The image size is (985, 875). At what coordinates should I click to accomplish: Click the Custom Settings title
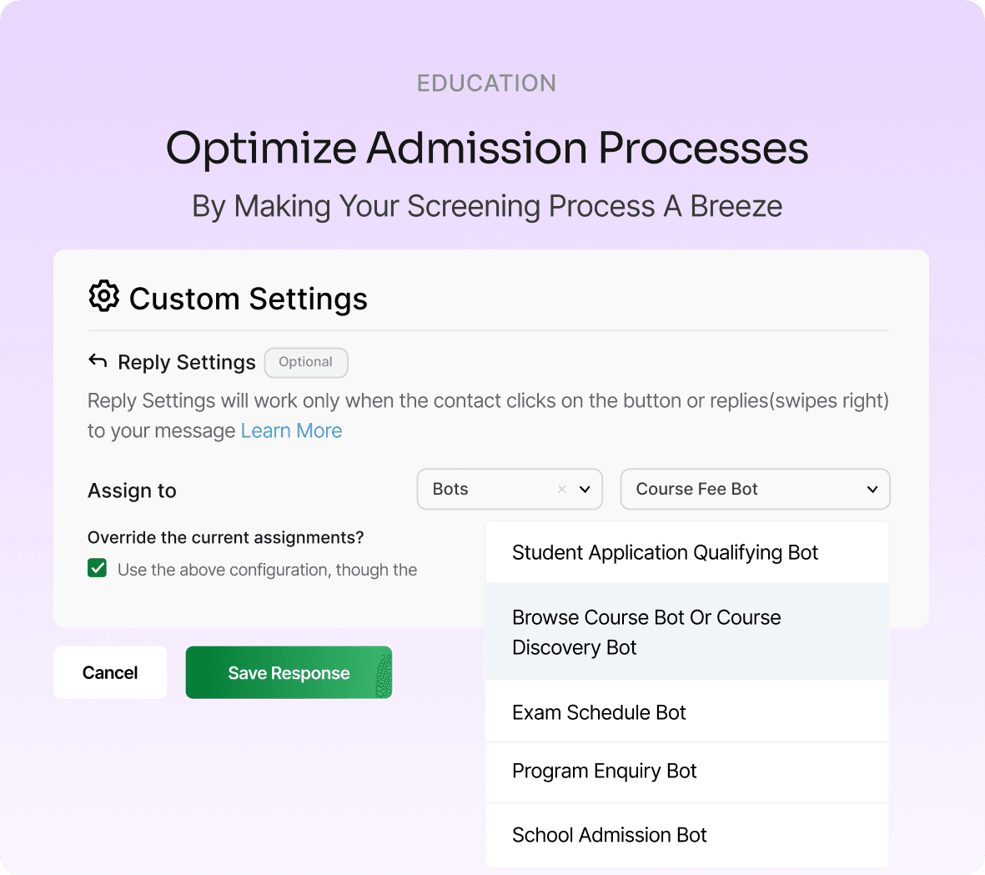[x=248, y=298]
